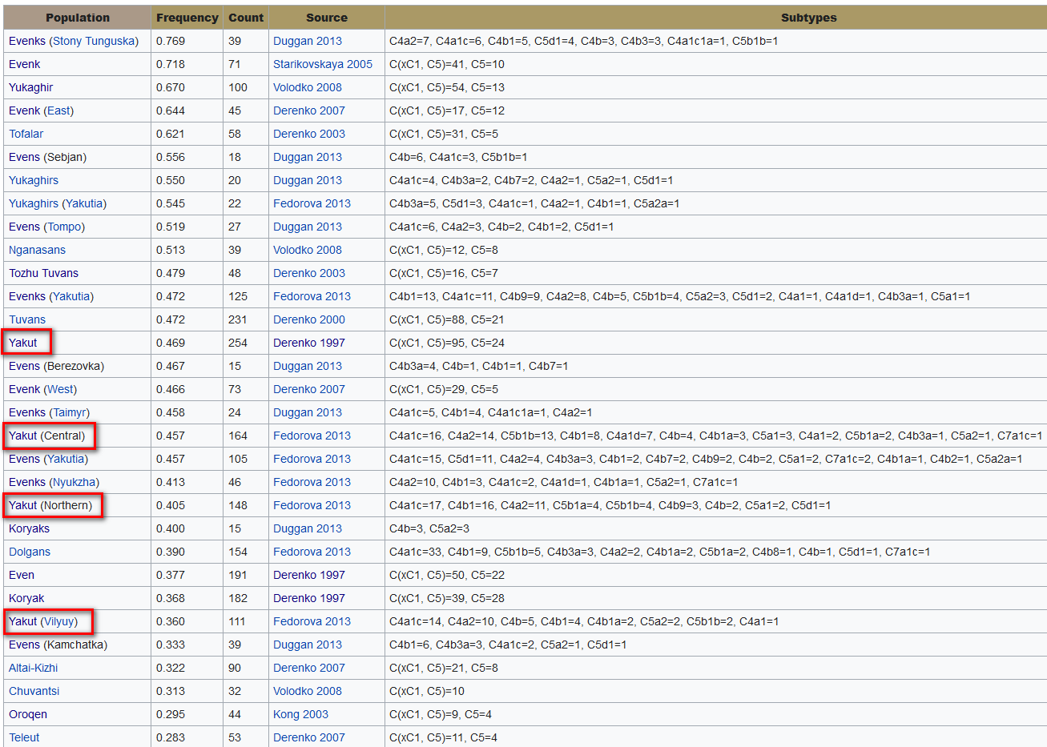Click the plain Yakut population link
This screenshot has width=1047, height=747.
(x=23, y=343)
